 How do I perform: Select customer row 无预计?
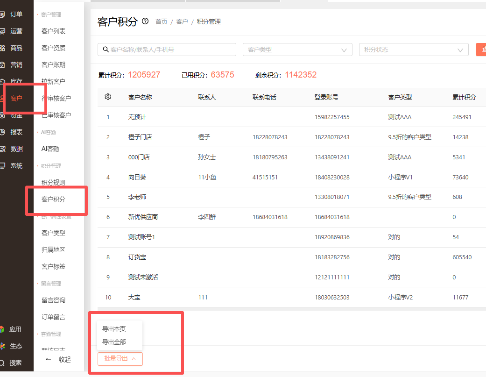pos(292,117)
